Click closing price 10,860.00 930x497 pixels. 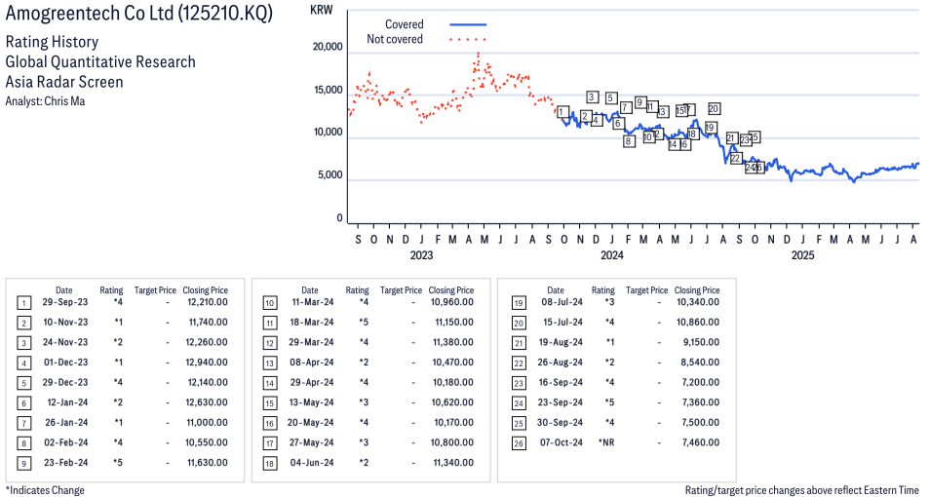tap(698, 322)
